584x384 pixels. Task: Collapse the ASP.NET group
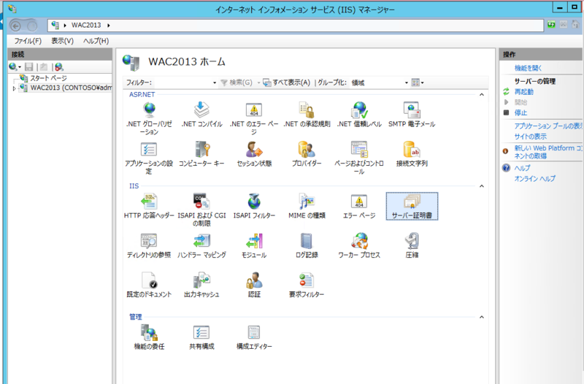click(x=482, y=95)
